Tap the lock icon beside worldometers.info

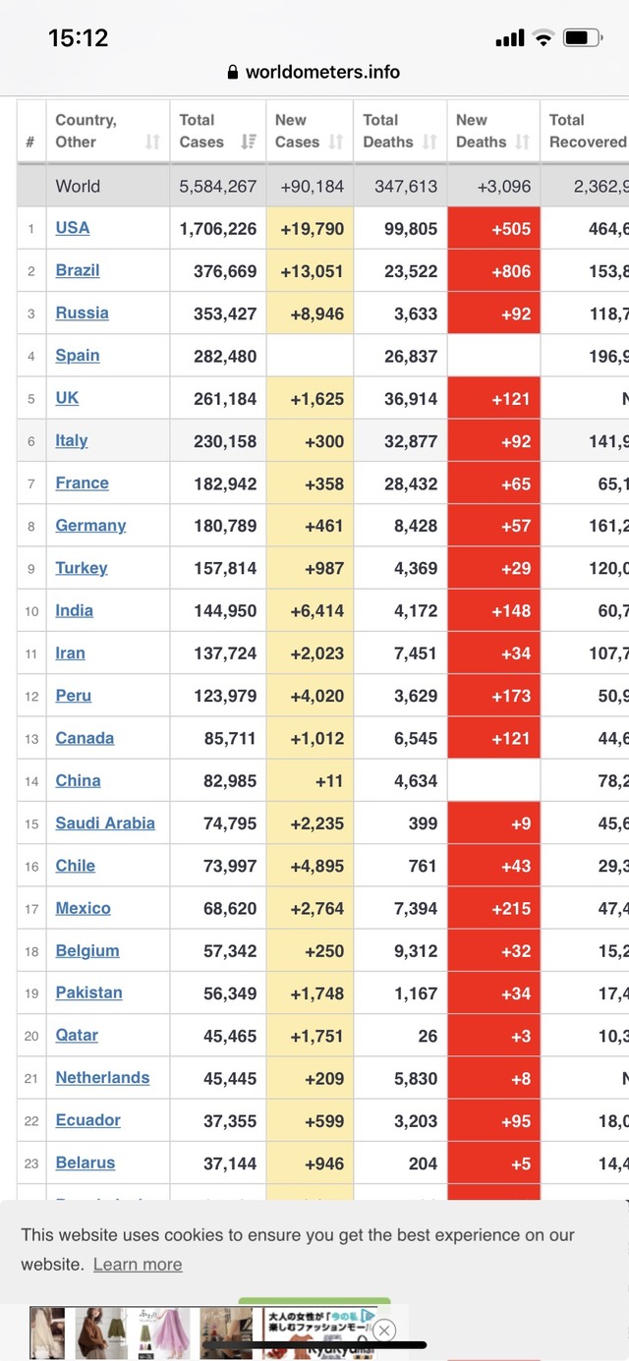point(233,72)
